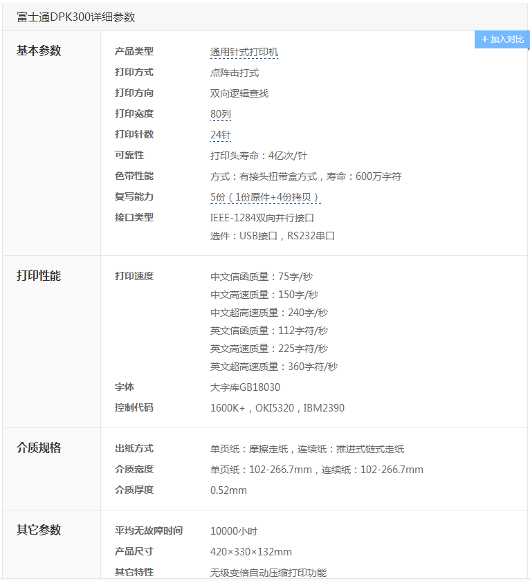Select the 字体 label
530x581 pixels.
(124, 387)
